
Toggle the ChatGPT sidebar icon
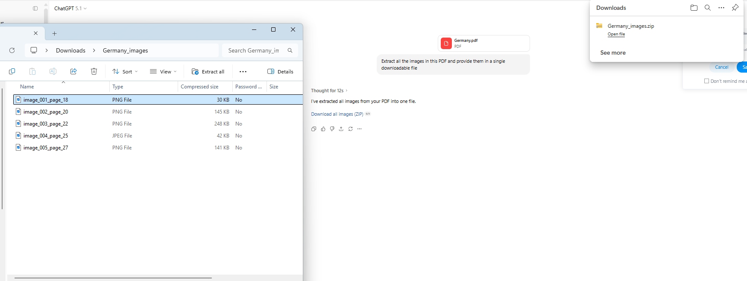35,8
